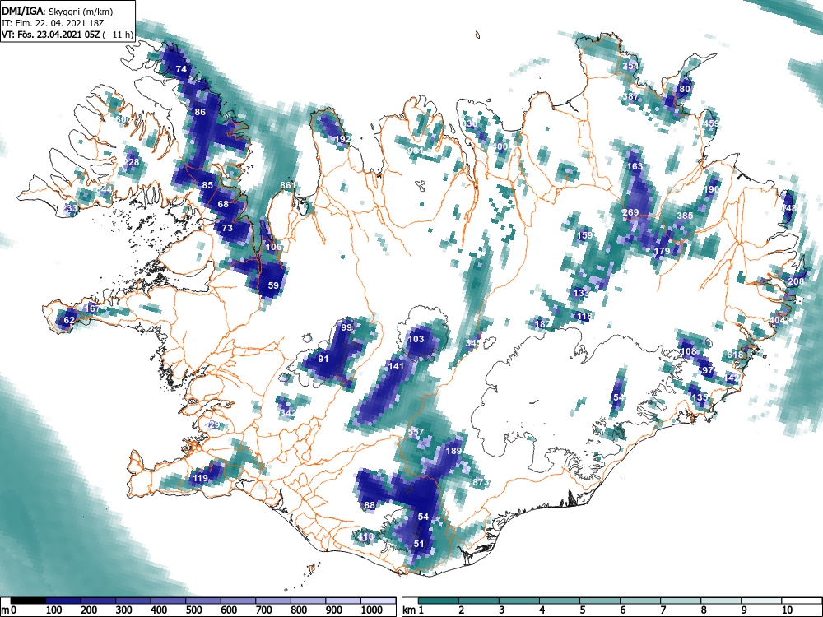Click the visibility value '179' on the map
Image resolution: width=823 pixels, height=617 pixels.
662,251
